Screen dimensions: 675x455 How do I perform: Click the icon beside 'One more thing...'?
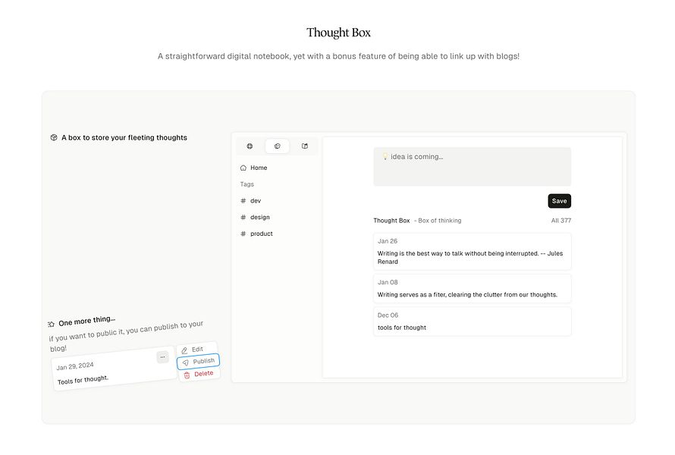coord(52,324)
